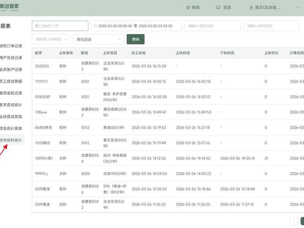Click the 上钟时间 column header

pyautogui.click(x=183, y=53)
